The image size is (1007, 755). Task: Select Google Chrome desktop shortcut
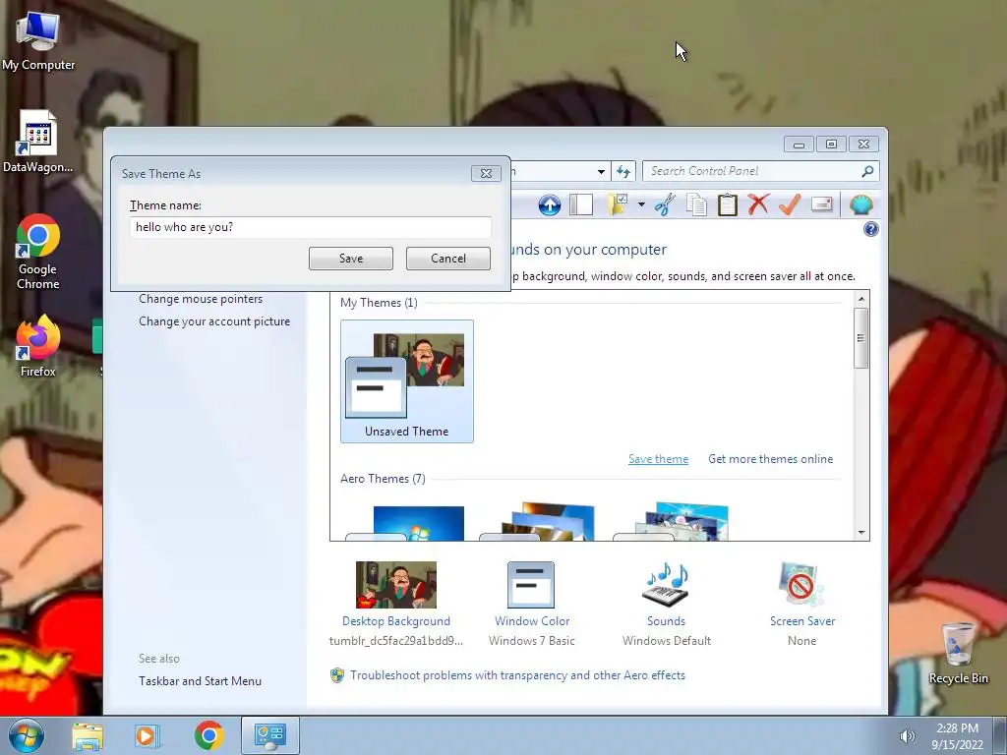[x=38, y=253]
